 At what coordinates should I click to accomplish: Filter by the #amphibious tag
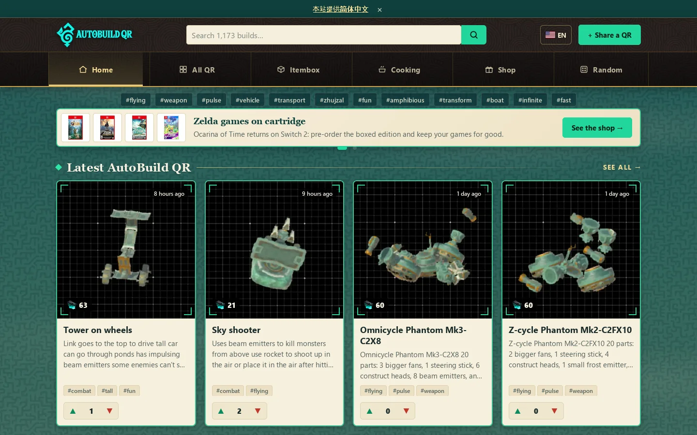(x=405, y=100)
